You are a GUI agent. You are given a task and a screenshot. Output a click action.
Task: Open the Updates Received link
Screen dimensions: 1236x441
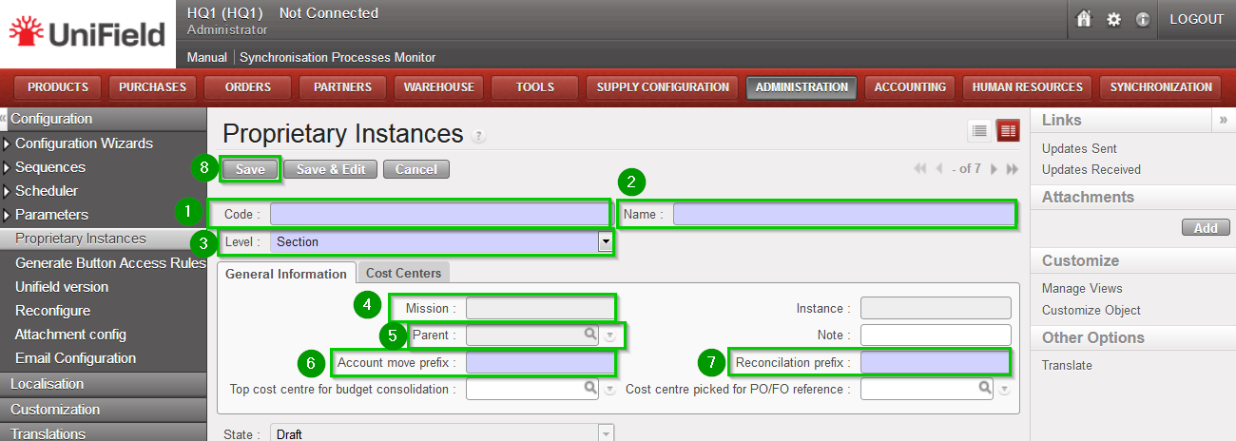pyautogui.click(x=1091, y=169)
